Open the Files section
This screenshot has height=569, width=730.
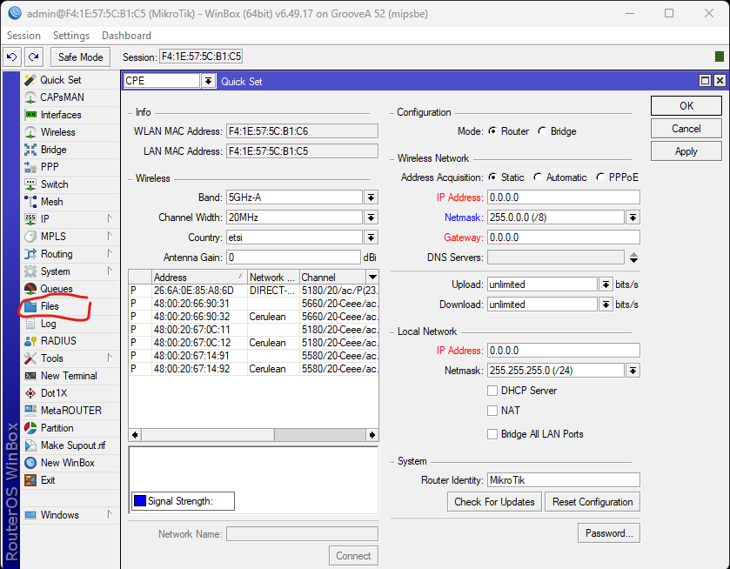click(x=50, y=306)
